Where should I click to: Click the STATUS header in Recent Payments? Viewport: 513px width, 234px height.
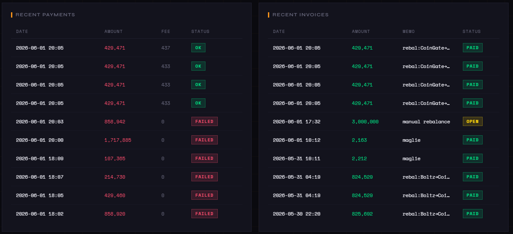[200, 32]
